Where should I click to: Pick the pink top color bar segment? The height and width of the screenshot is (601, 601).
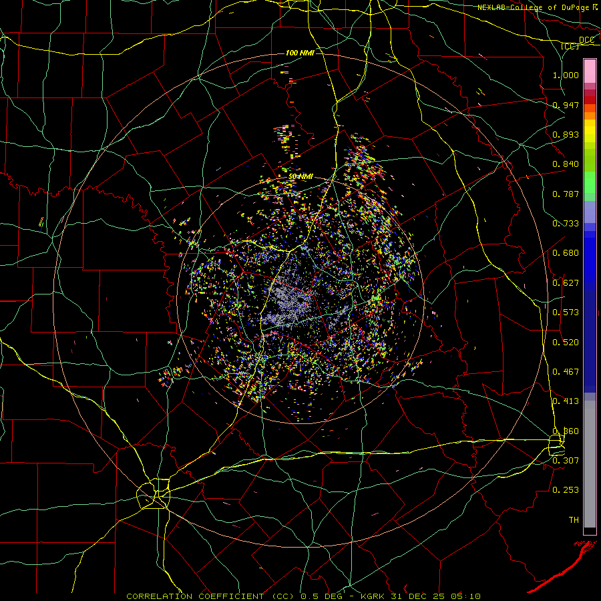tap(590, 71)
